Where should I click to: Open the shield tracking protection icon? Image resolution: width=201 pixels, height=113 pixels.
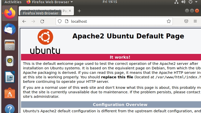coord(60,21)
